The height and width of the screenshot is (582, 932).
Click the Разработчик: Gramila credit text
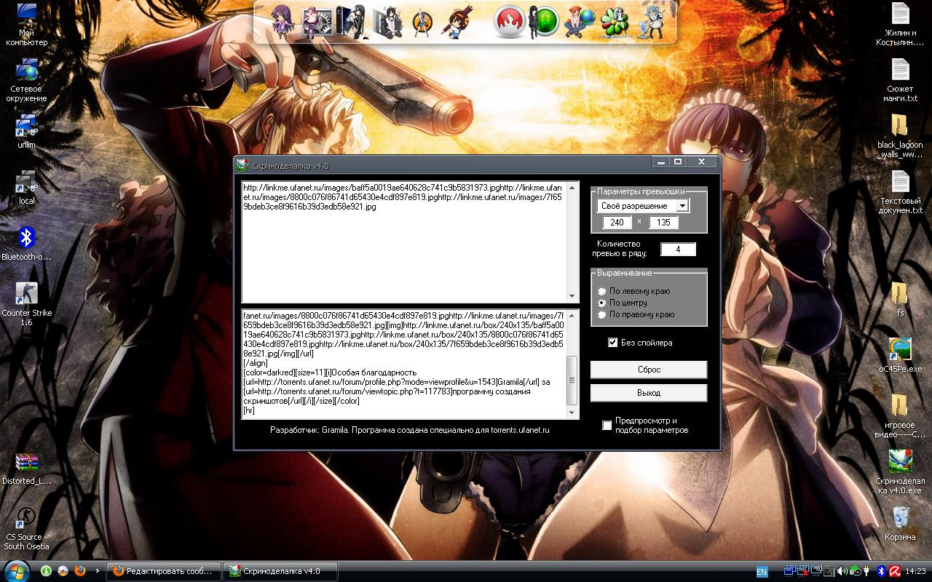410,430
